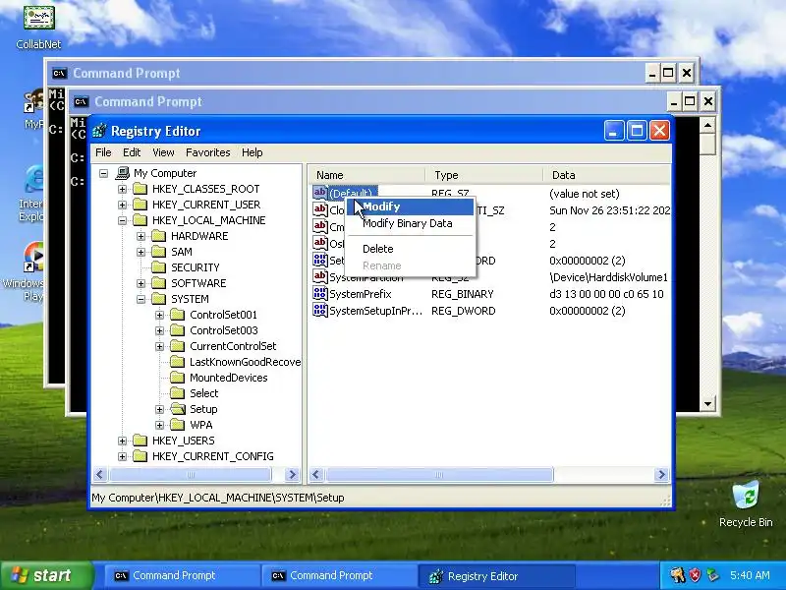Select Modify in the context menu

410,206
